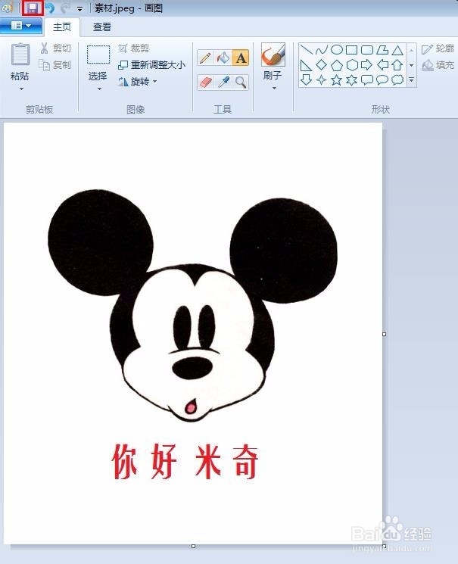
Task: Click 重新调整大小 button
Action: (x=152, y=65)
